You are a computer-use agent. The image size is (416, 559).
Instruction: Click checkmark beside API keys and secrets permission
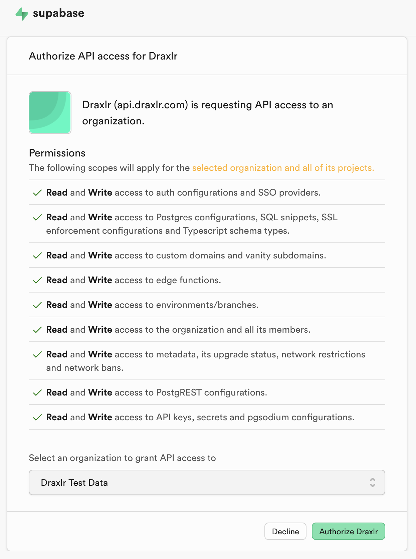tap(37, 417)
